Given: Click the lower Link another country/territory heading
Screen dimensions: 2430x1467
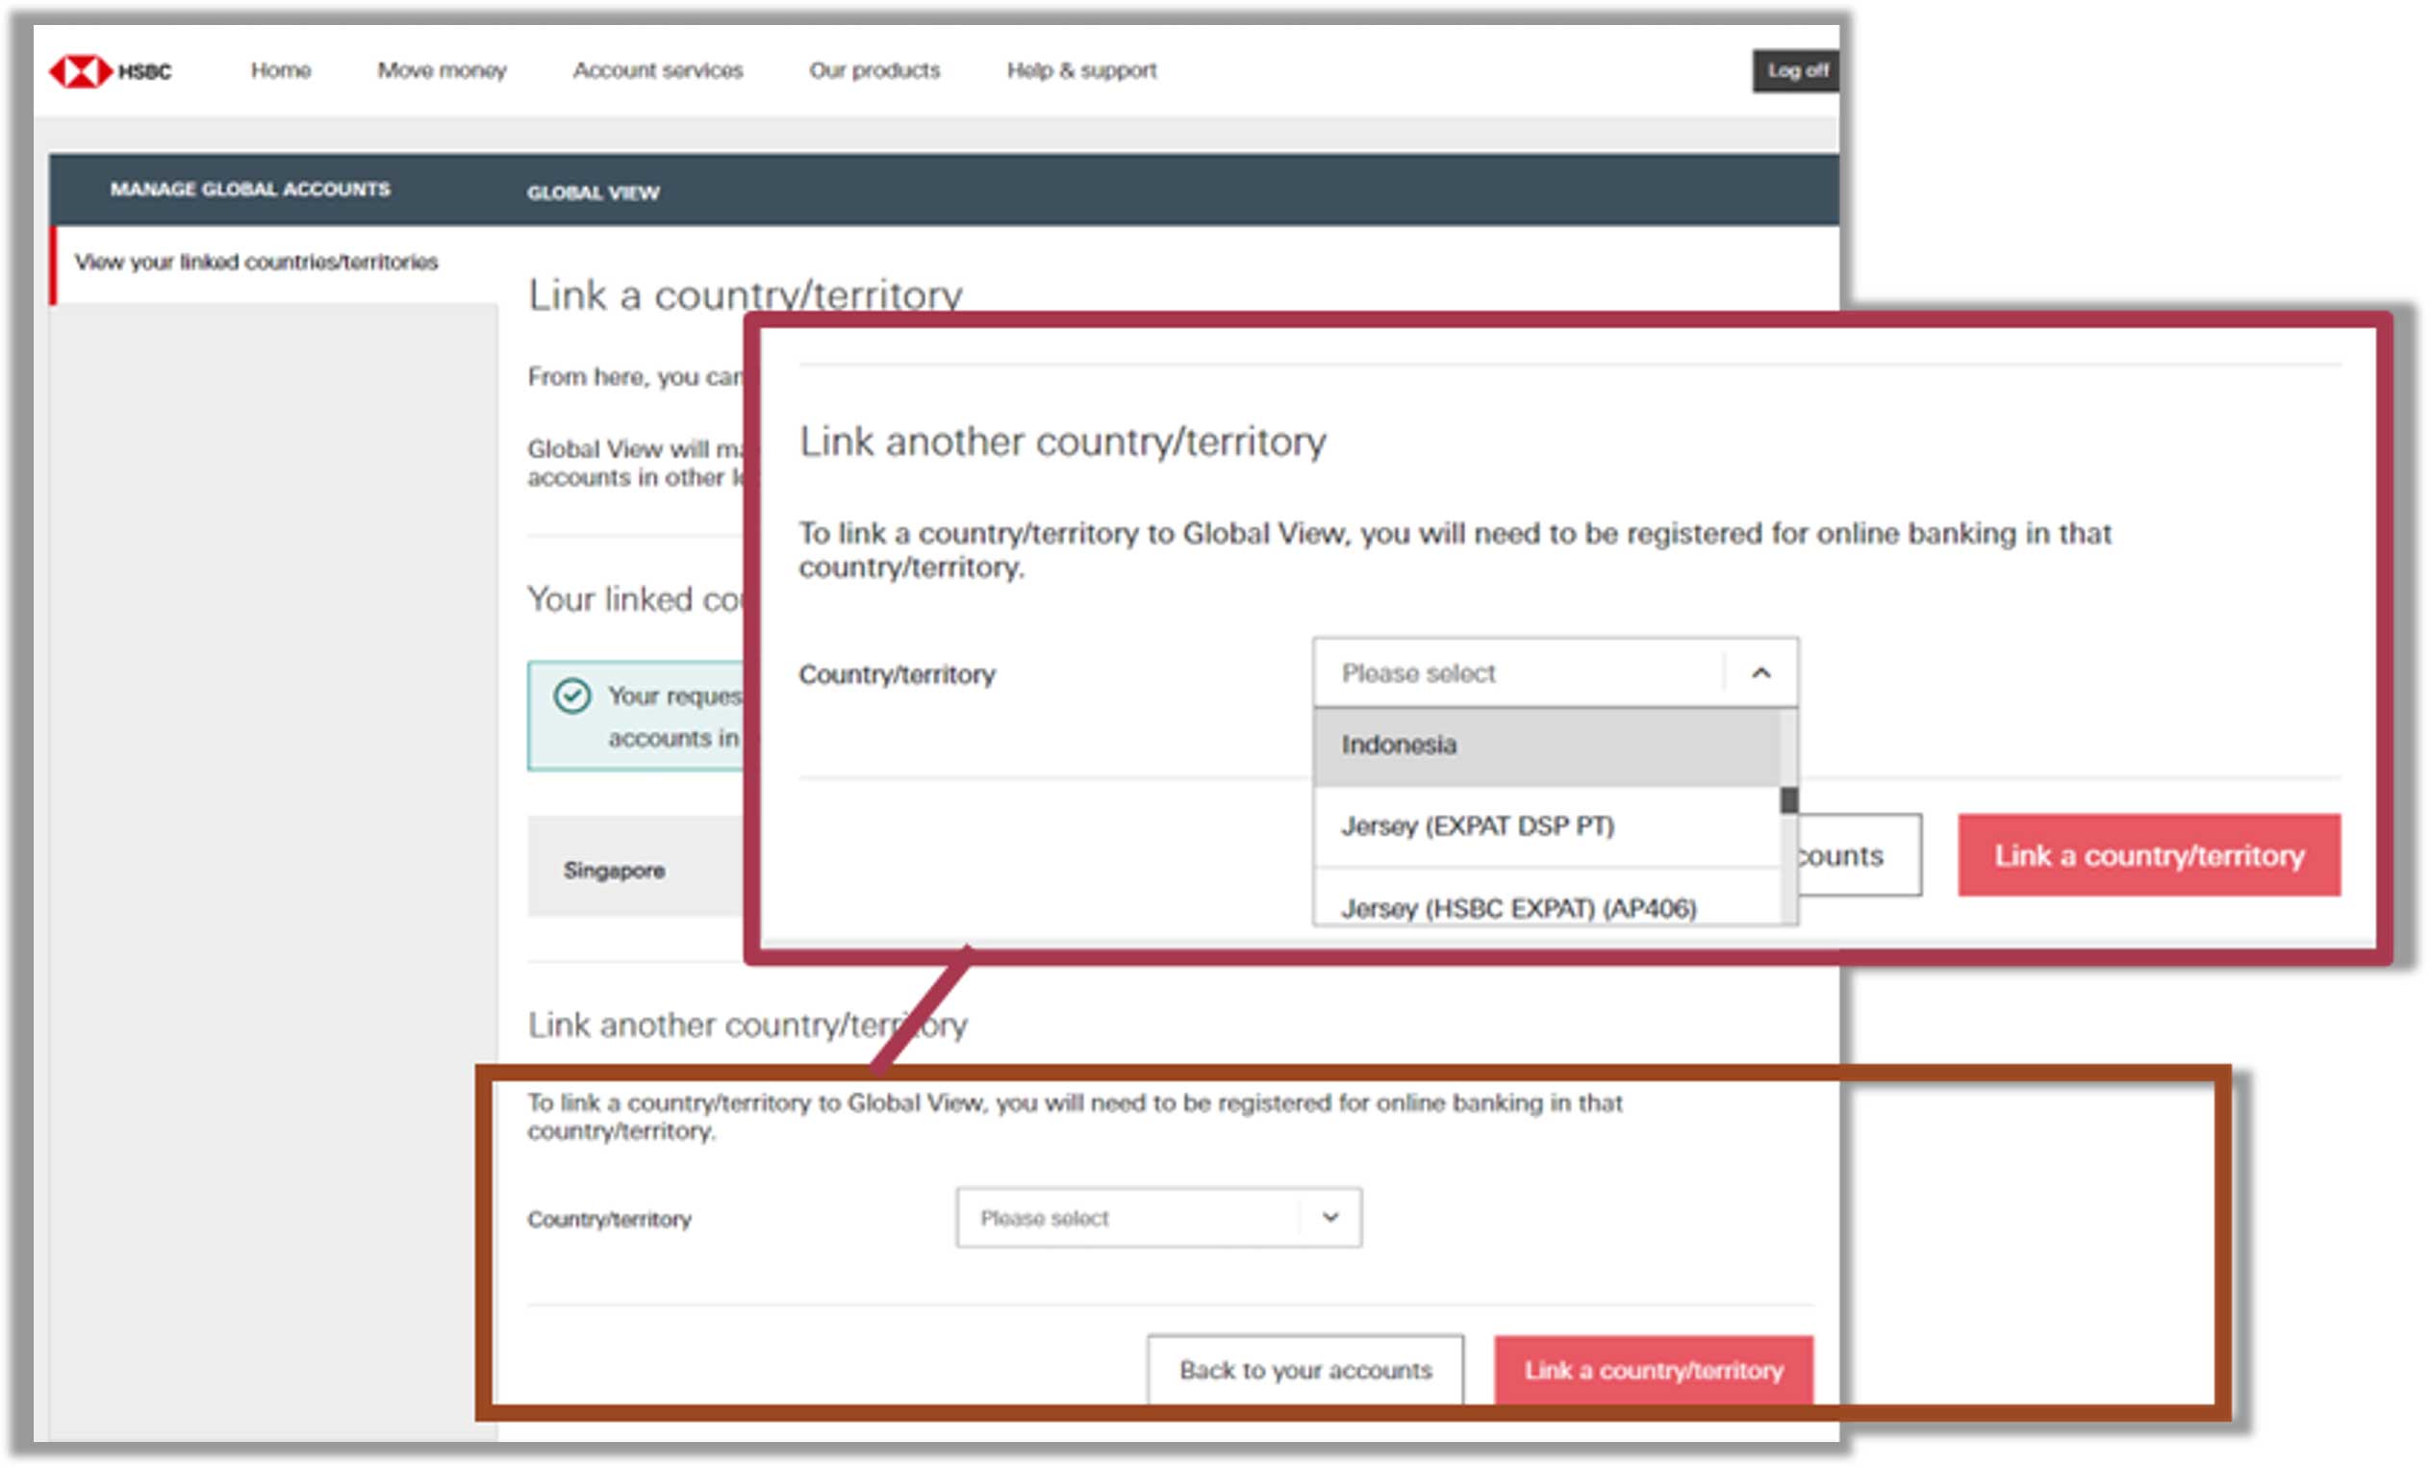Looking at the screenshot, I should [747, 1025].
